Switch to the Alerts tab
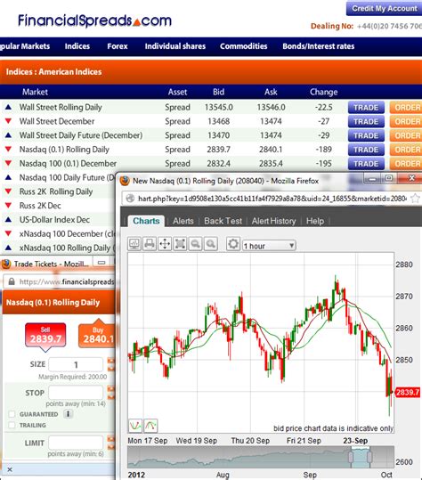The height and width of the screenshot is (480, 422). coord(183,221)
